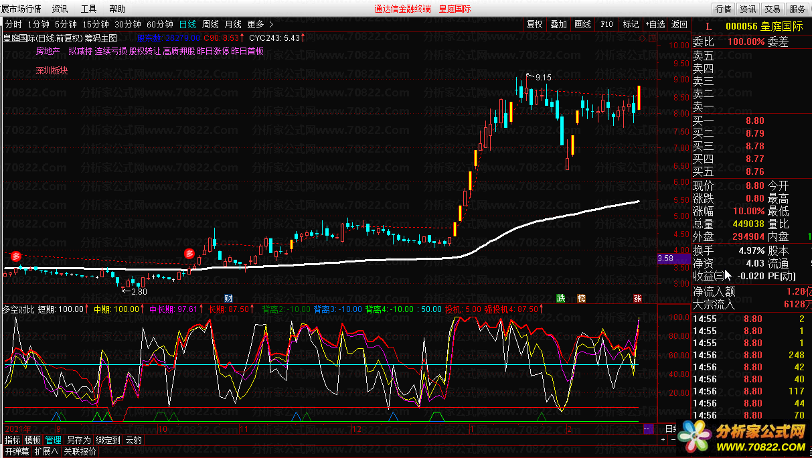Switch chart period to 日线
This screenshot has height=458, width=812.
pos(187,24)
